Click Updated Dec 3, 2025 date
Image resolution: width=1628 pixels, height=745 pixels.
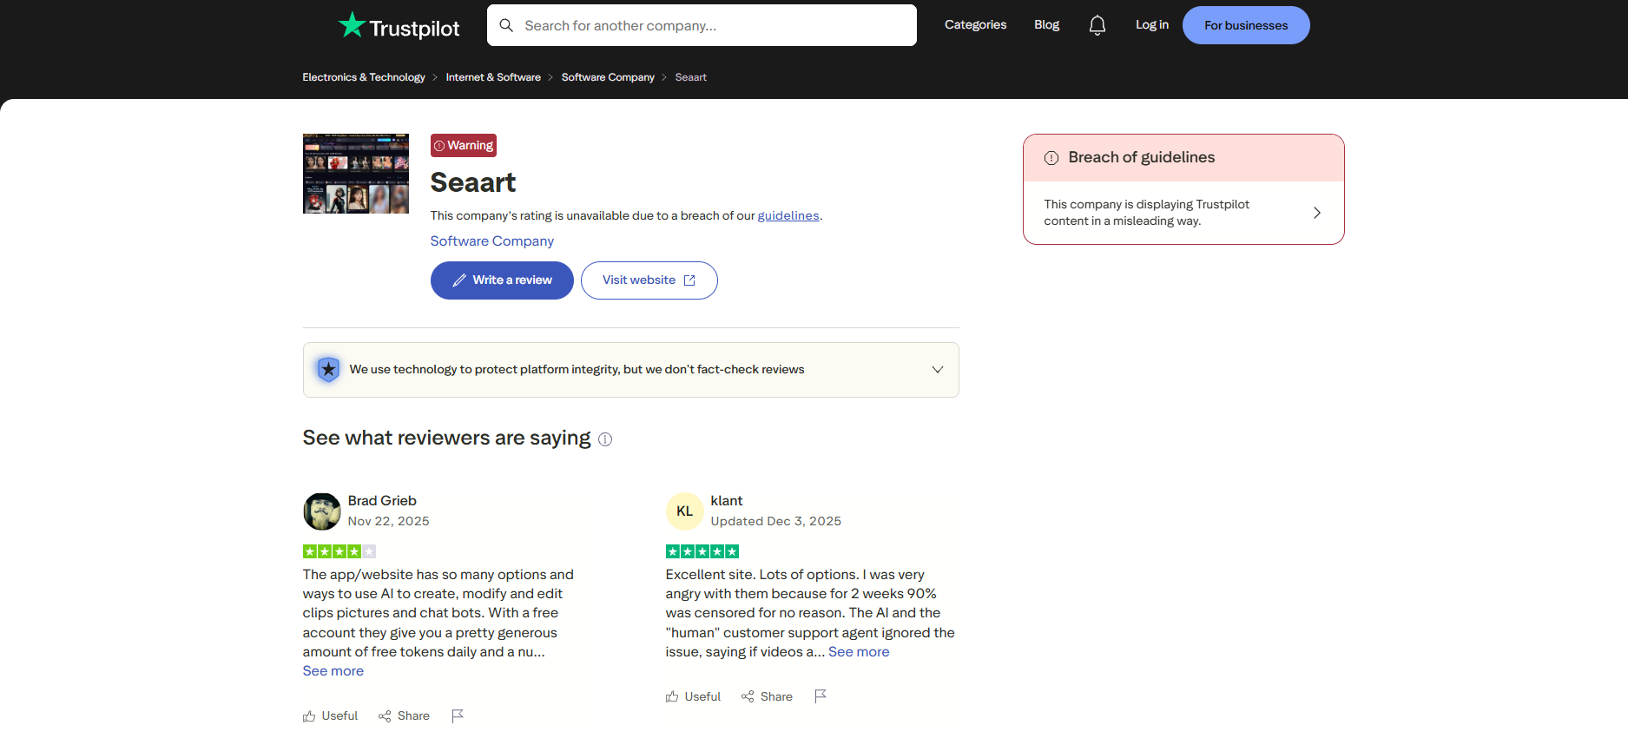coord(776,522)
